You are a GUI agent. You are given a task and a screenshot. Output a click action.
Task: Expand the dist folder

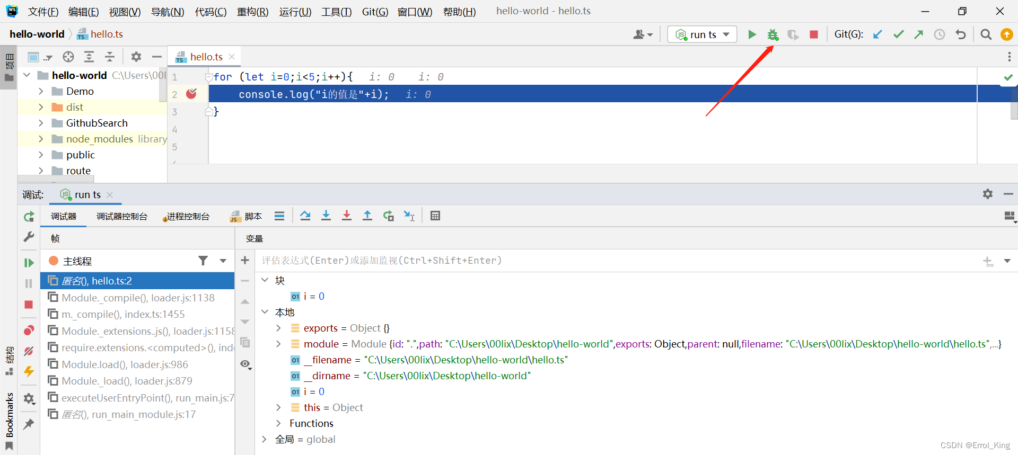coord(41,107)
